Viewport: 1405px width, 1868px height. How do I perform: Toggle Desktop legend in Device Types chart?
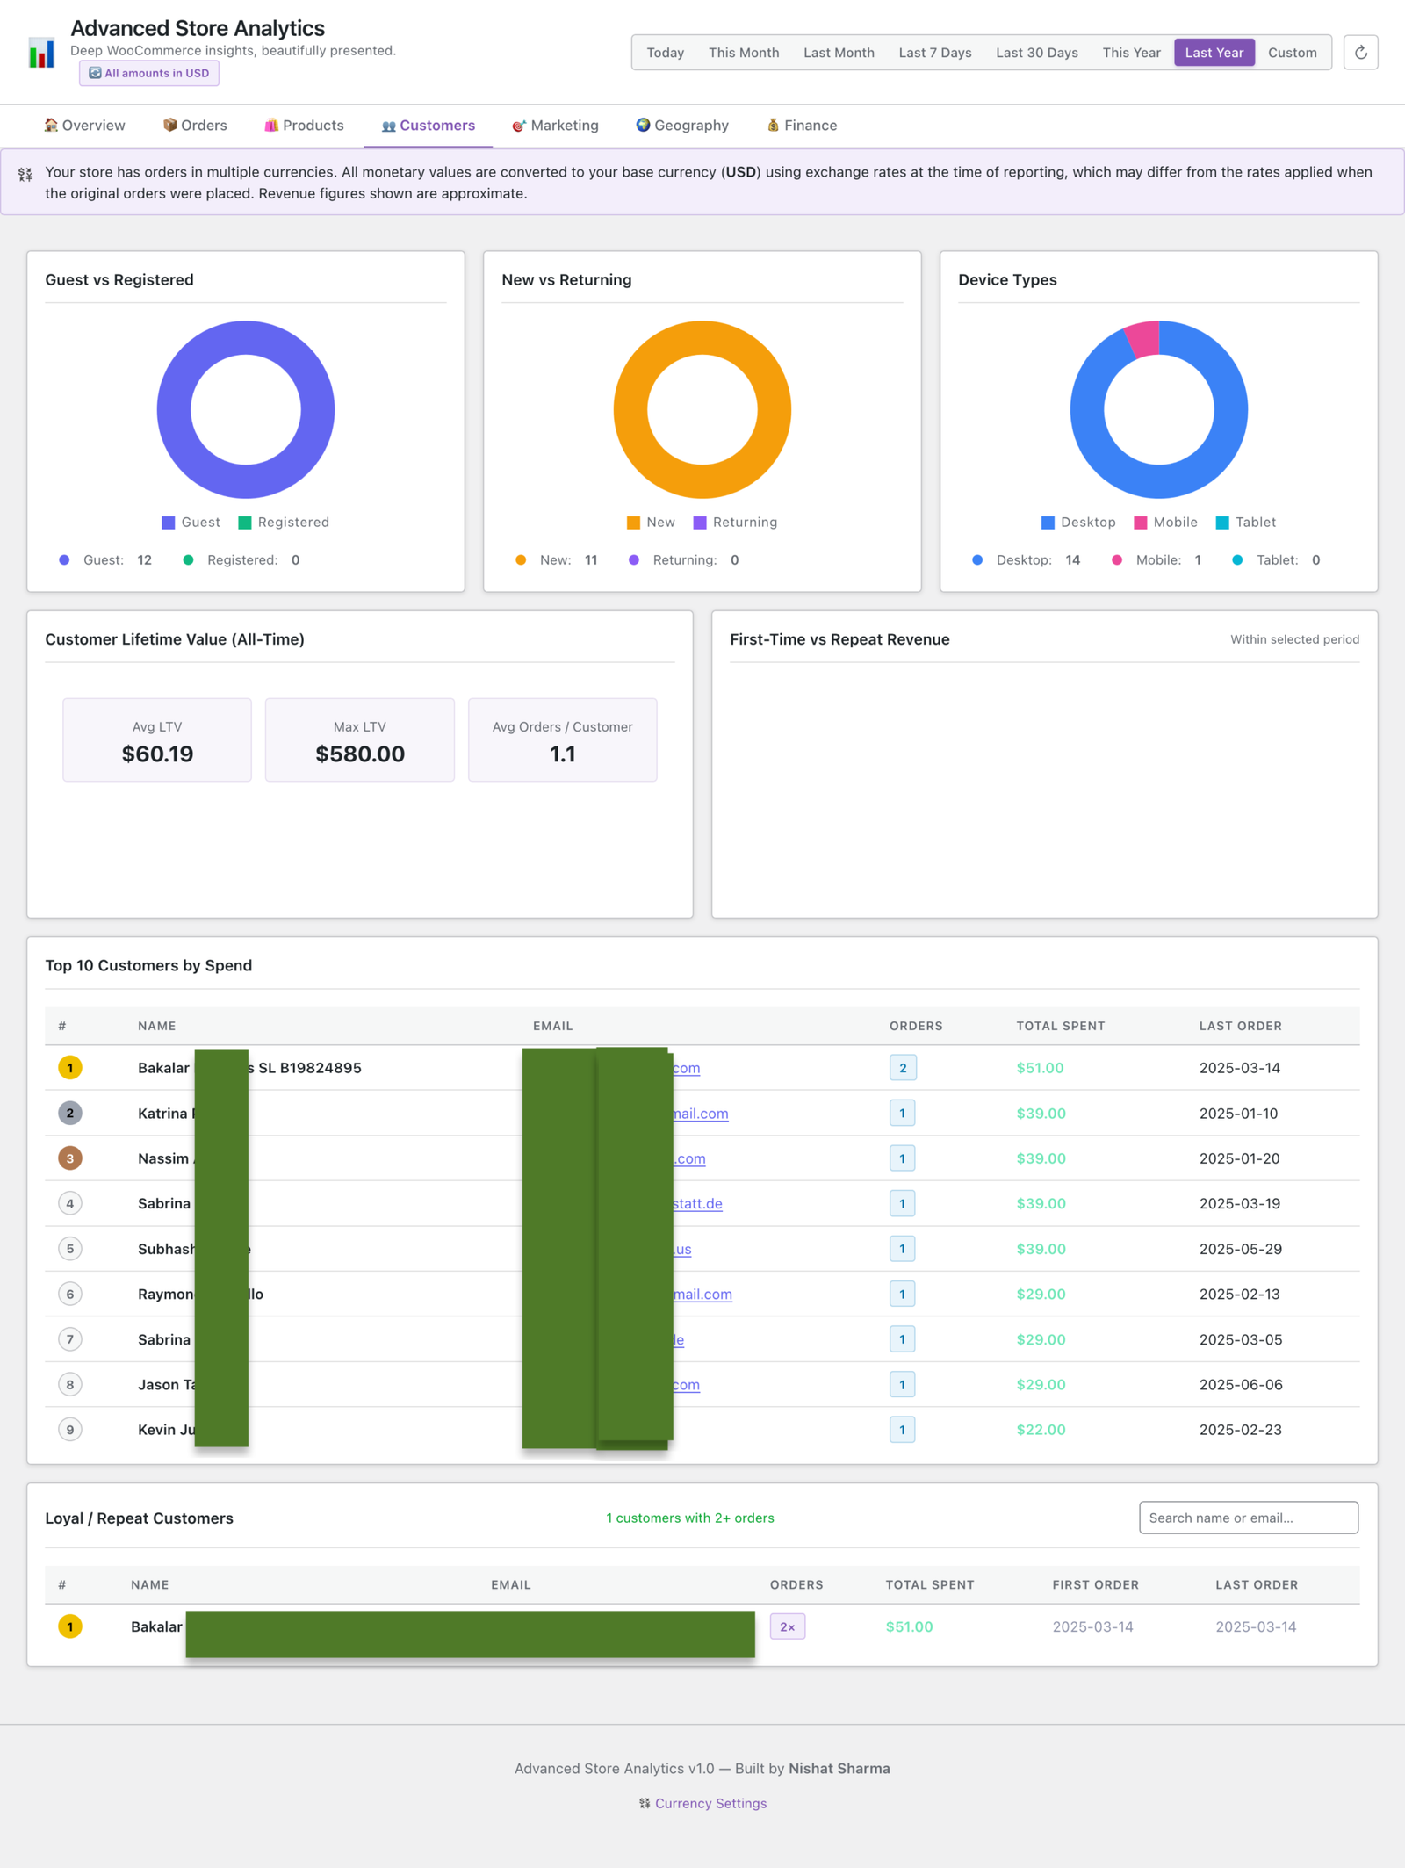[x=1078, y=523]
